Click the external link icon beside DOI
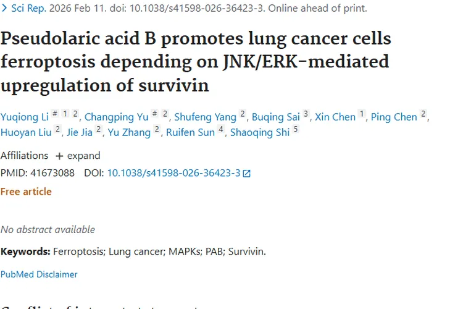463x309 pixels. 247,174
